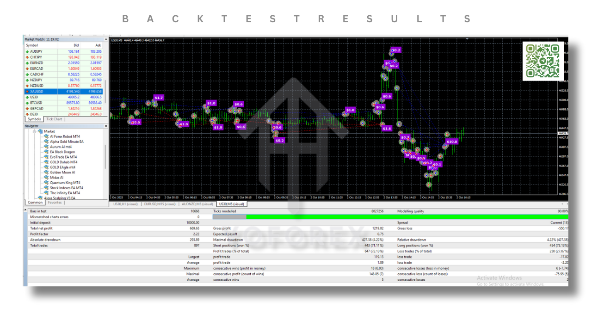
Task: Click the $10.8 profit label on chart
Action: [x=451, y=142]
